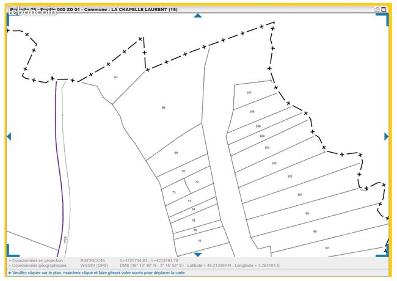This screenshot has width=397, height=281.
Task: Click the restore-window icon in map title bar
Action: (377, 9)
